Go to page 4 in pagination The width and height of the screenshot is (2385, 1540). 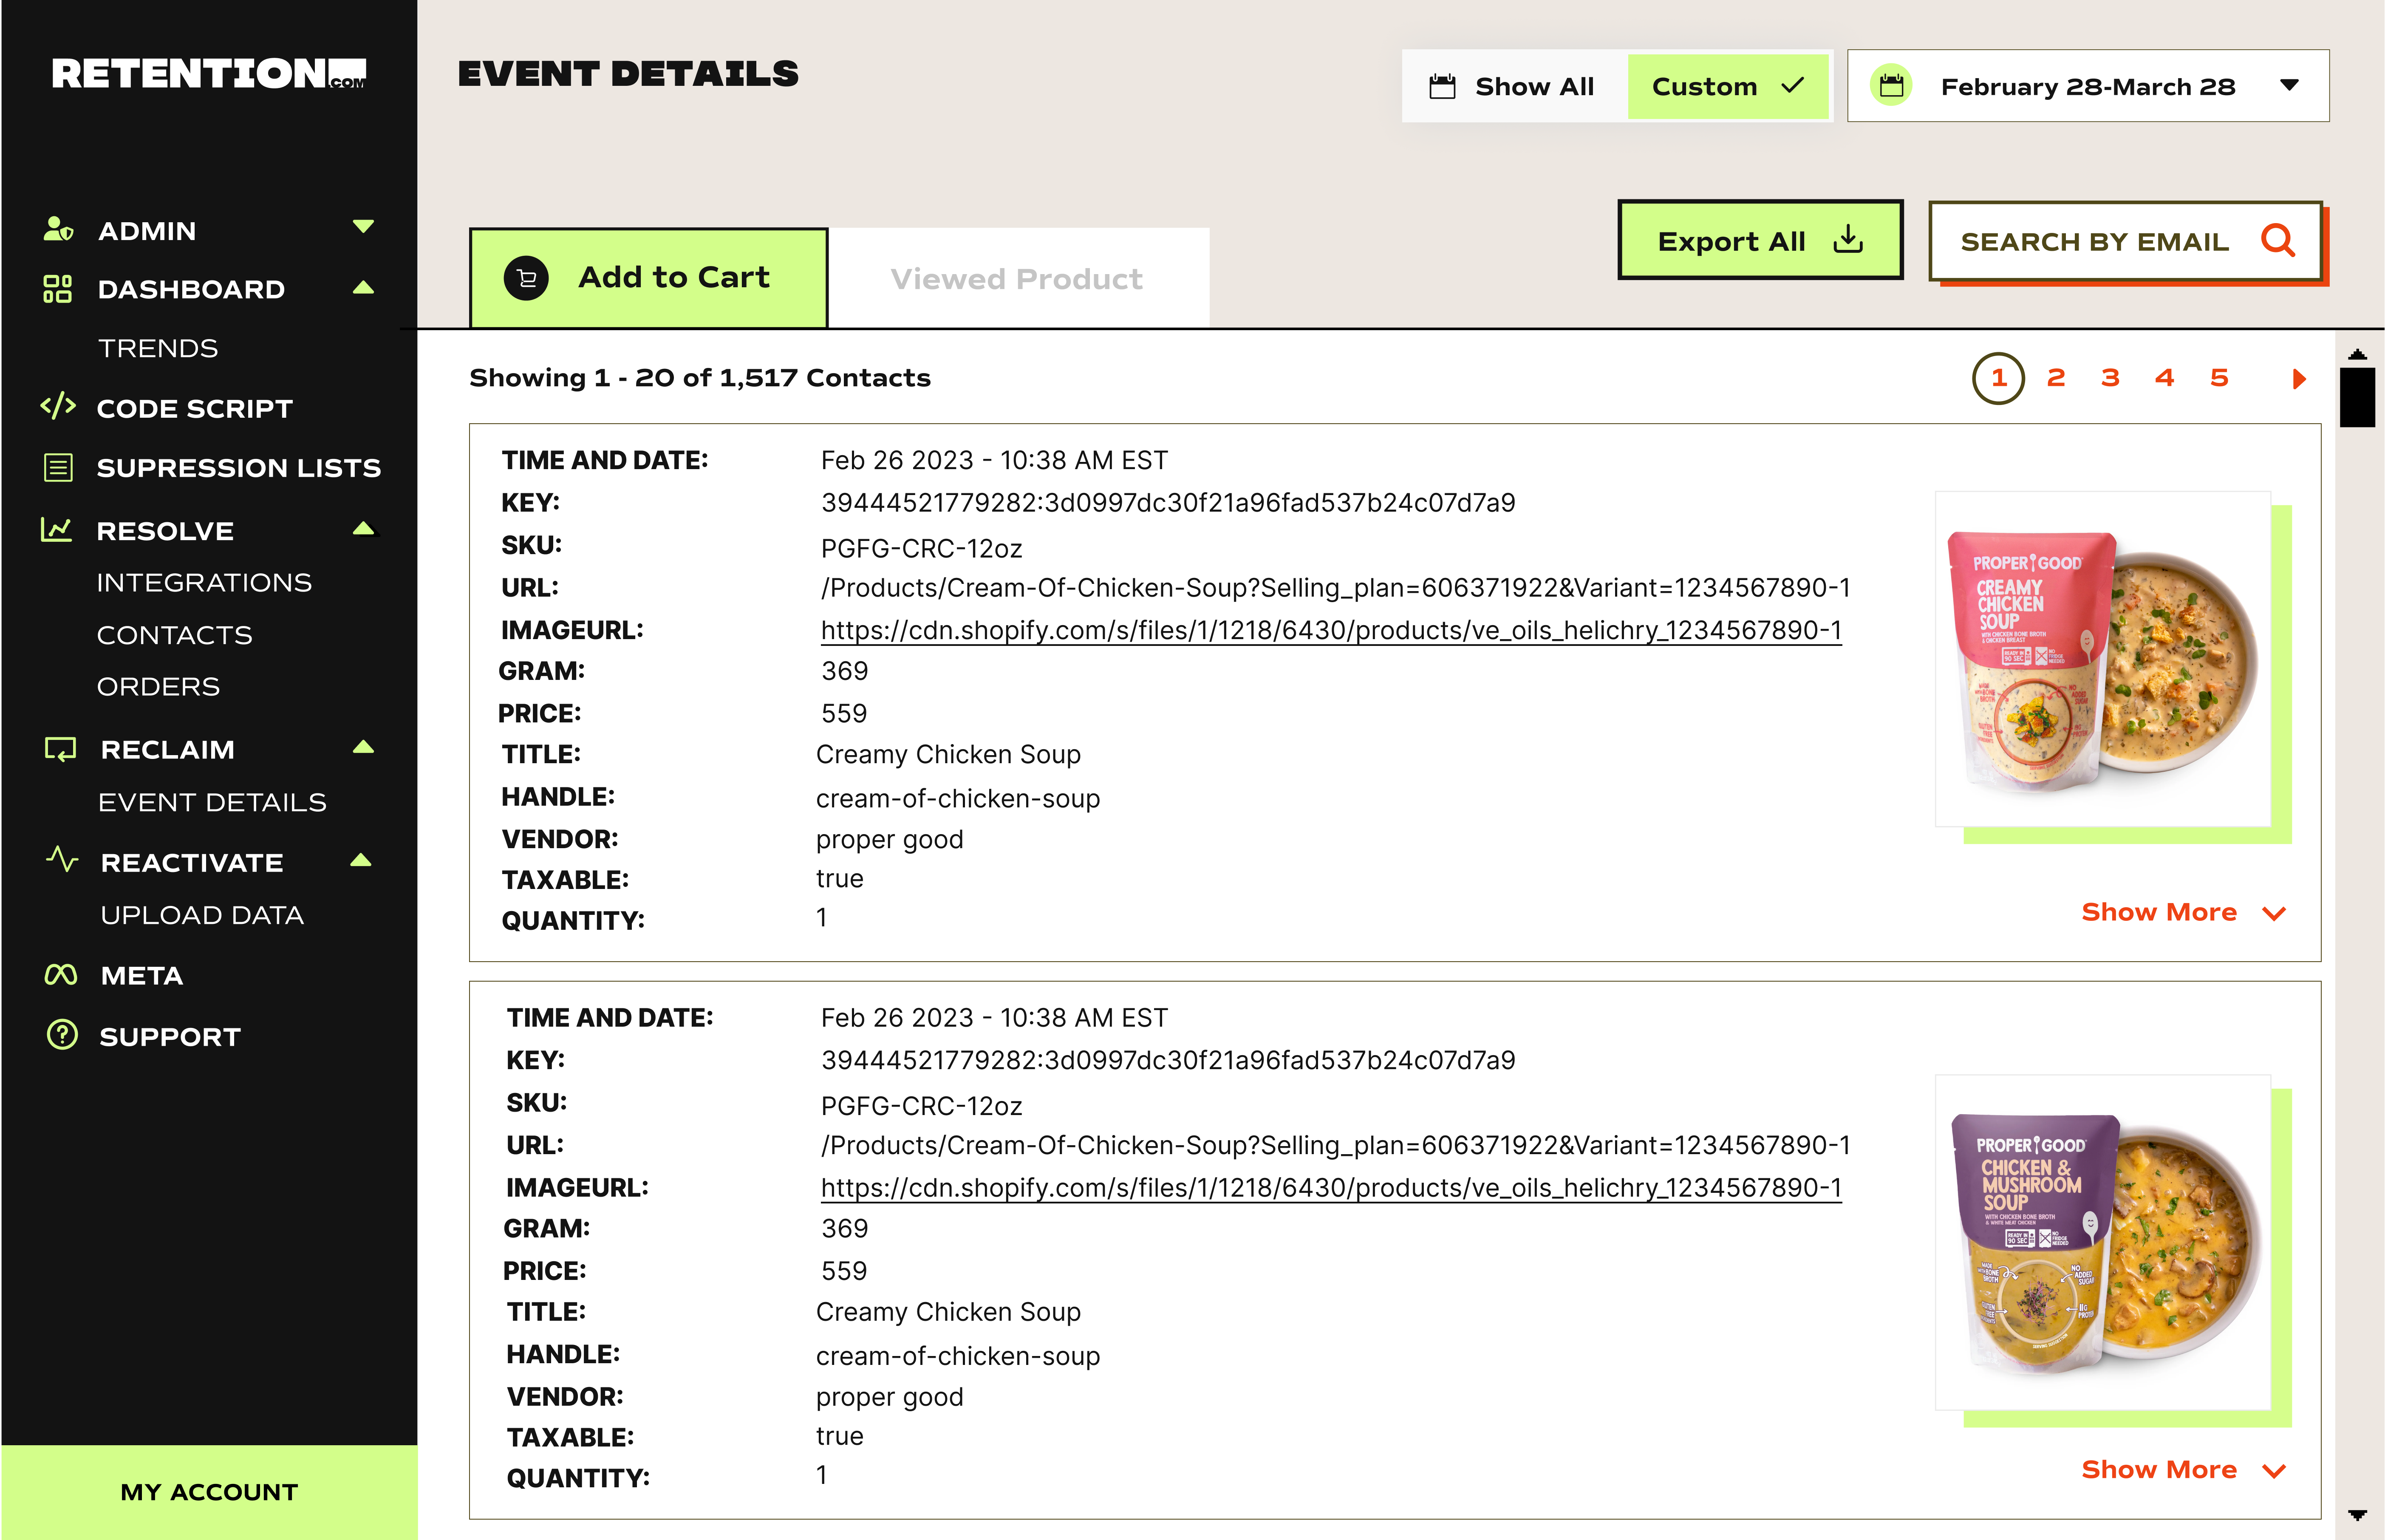tap(2165, 378)
